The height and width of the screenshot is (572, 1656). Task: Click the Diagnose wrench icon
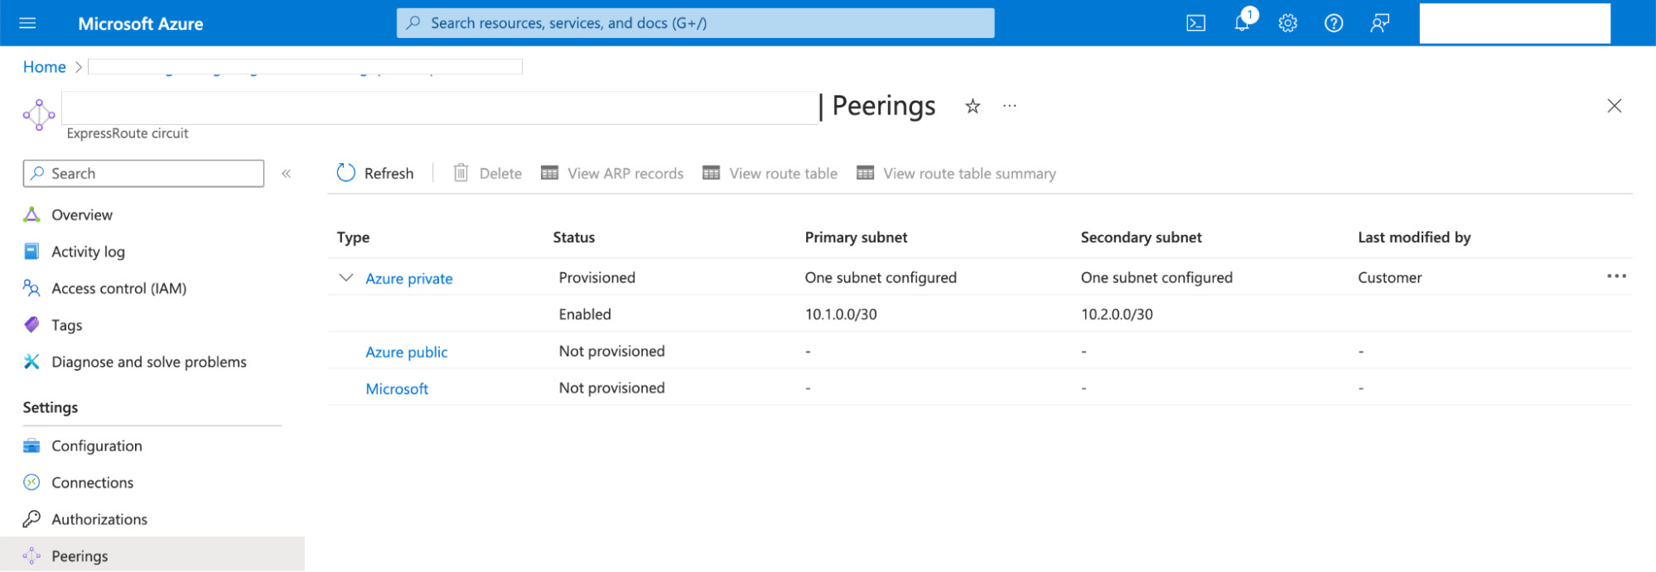[31, 362]
